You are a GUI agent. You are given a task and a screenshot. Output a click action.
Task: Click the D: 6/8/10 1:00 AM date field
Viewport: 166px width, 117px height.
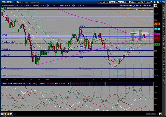click(x=31, y=6)
